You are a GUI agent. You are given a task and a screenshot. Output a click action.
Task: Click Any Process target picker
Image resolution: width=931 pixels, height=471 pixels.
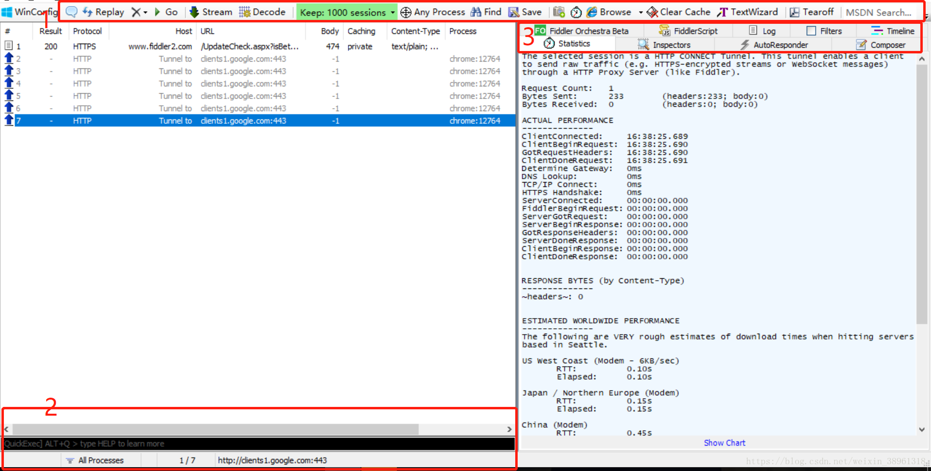tap(432, 12)
